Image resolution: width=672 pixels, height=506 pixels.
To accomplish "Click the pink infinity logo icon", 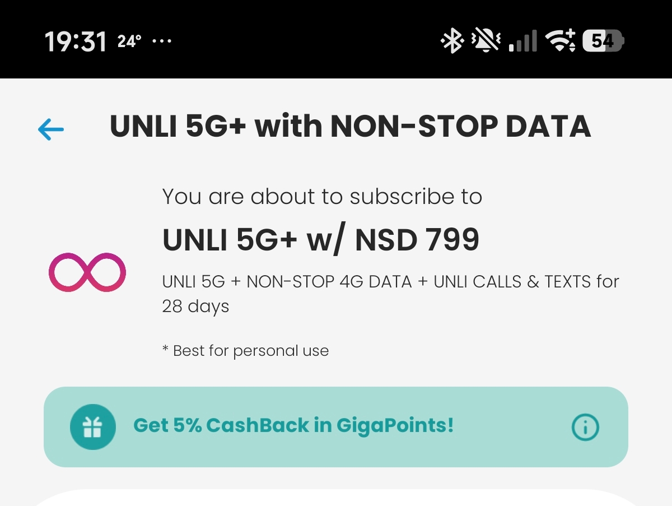I will 87,272.
